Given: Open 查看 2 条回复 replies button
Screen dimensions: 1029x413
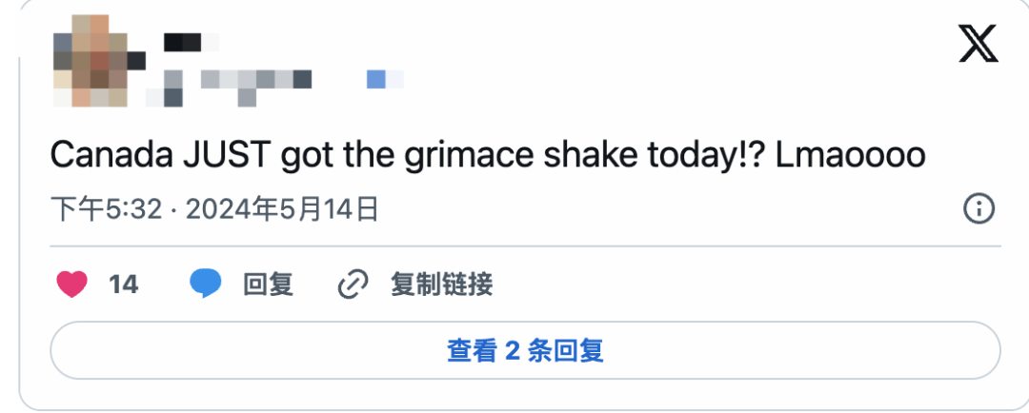Looking at the screenshot, I should pyautogui.click(x=525, y=351).
